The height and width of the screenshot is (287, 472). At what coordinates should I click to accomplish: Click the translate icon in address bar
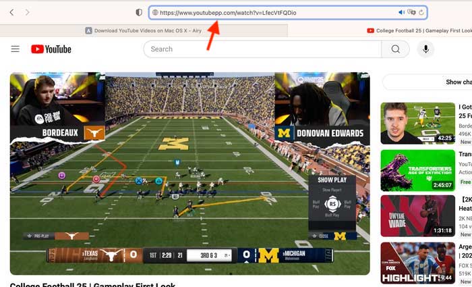point(411,12)
